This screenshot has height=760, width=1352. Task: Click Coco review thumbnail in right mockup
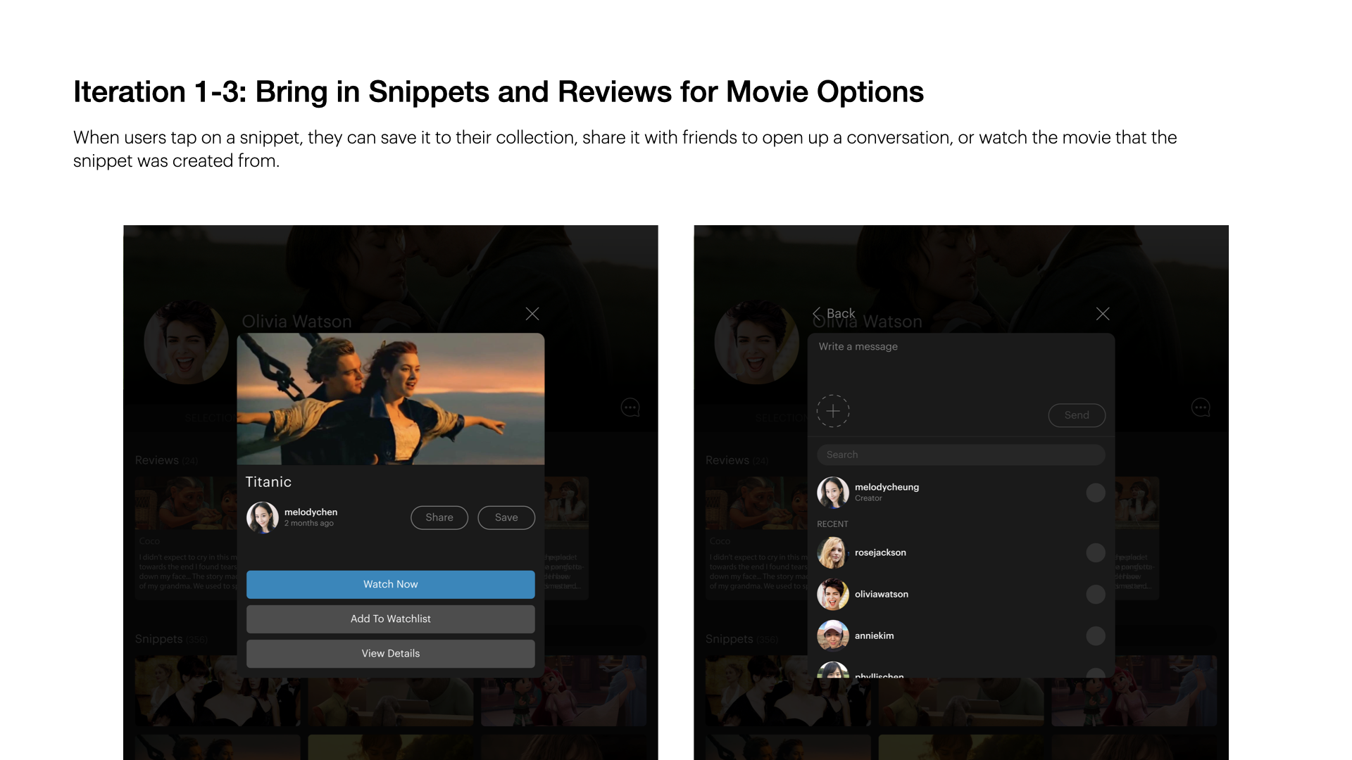coord(756,502)
